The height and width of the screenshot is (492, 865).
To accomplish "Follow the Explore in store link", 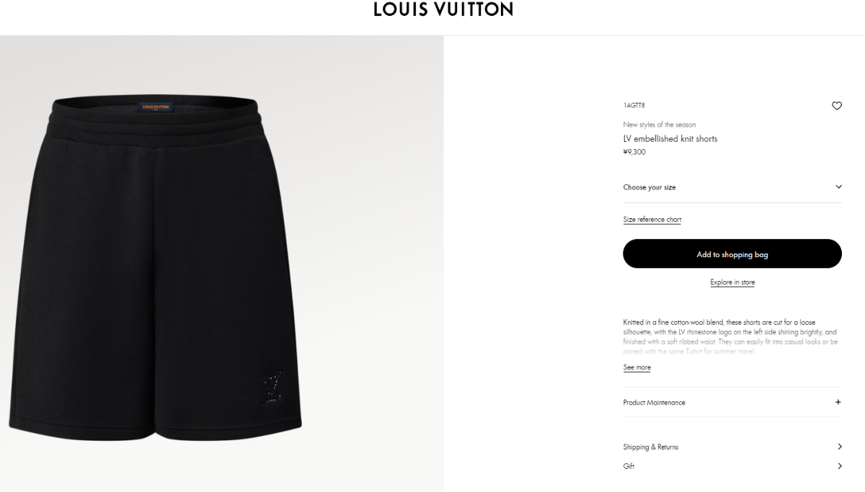I will pyautogui.click(x=732, y=282).
